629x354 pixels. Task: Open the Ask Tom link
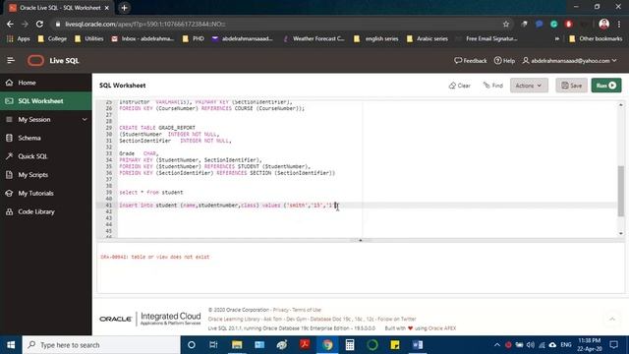coord(272,319)
